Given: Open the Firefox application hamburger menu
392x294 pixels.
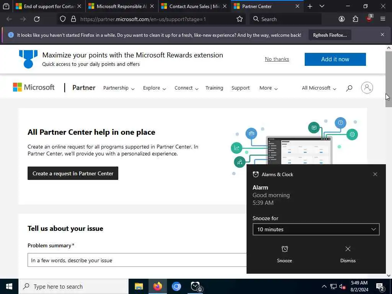Looking at the screenshot, I should [382, 19].
